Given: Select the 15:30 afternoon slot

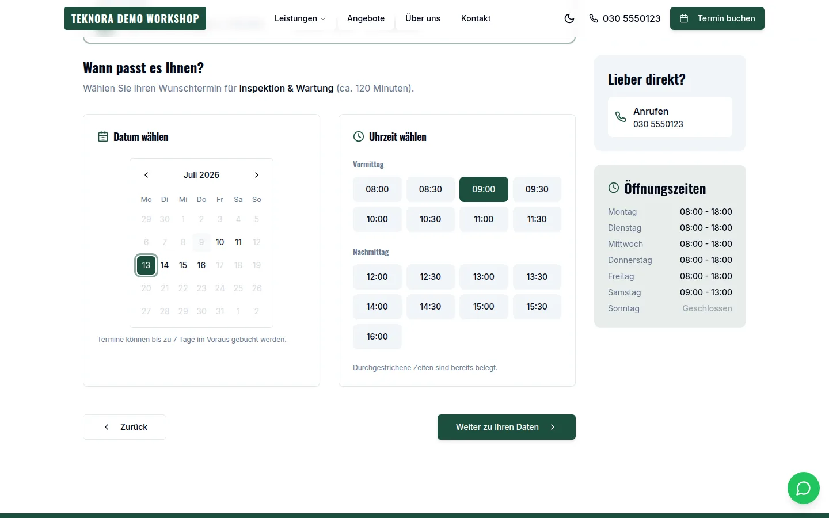Looking at the screenshot, I should click(x=537, y=307).
